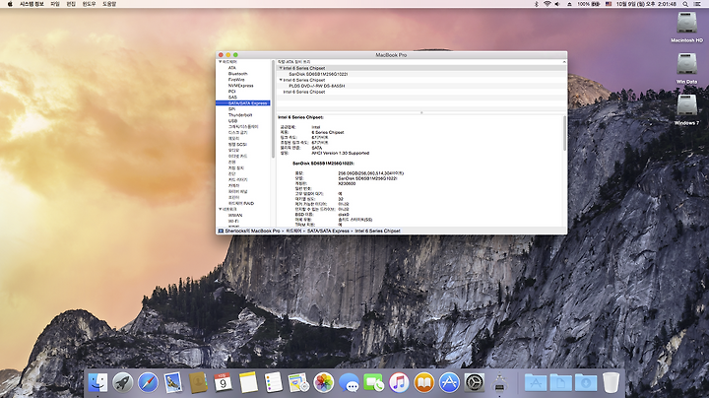Select NVMExpress in hardware sidebar
This screenshot has height=398, width=709.
click(x=240, y=85)
